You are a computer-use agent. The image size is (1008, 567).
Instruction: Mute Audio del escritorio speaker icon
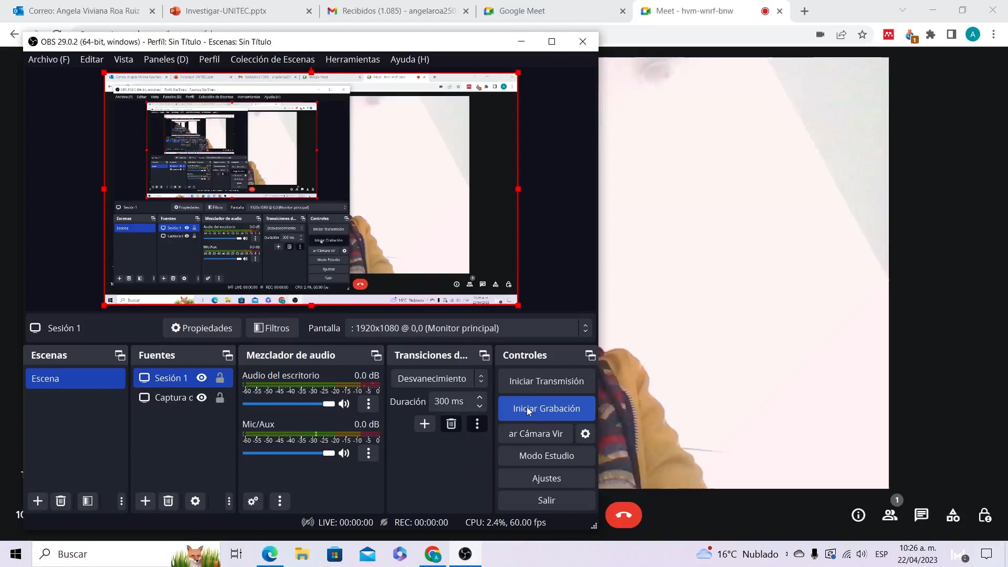click(344, 404)
